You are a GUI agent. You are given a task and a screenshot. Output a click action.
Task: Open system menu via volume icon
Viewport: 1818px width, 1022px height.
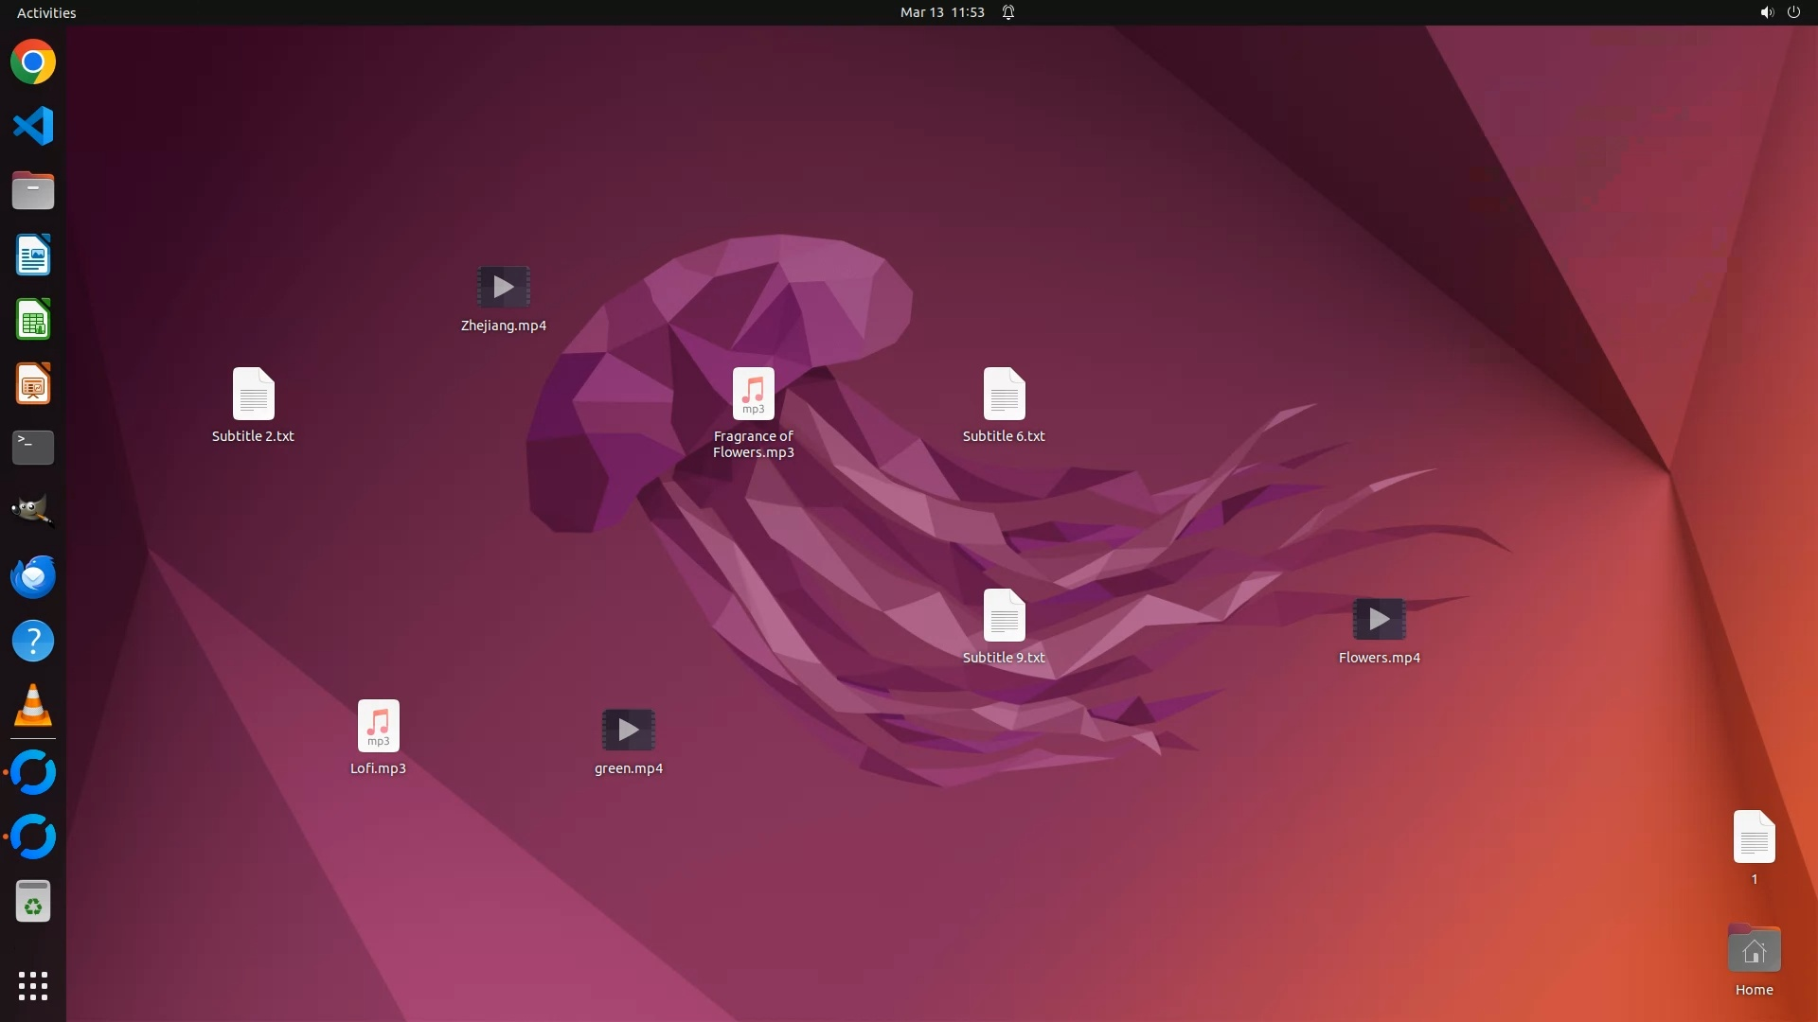[1766, 12]
